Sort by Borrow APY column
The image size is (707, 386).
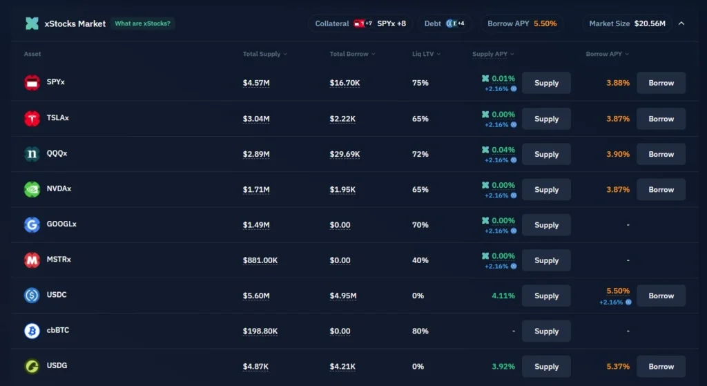[x=607, y=54]
